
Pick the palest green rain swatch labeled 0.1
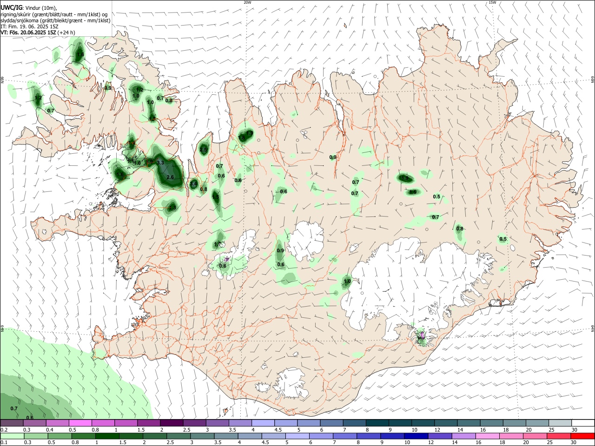pyautogui.click(x=12, y=436)
